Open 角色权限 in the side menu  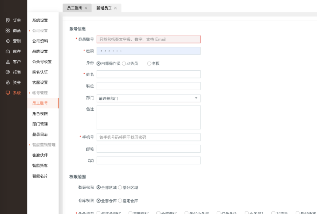(x=40, y=114)
